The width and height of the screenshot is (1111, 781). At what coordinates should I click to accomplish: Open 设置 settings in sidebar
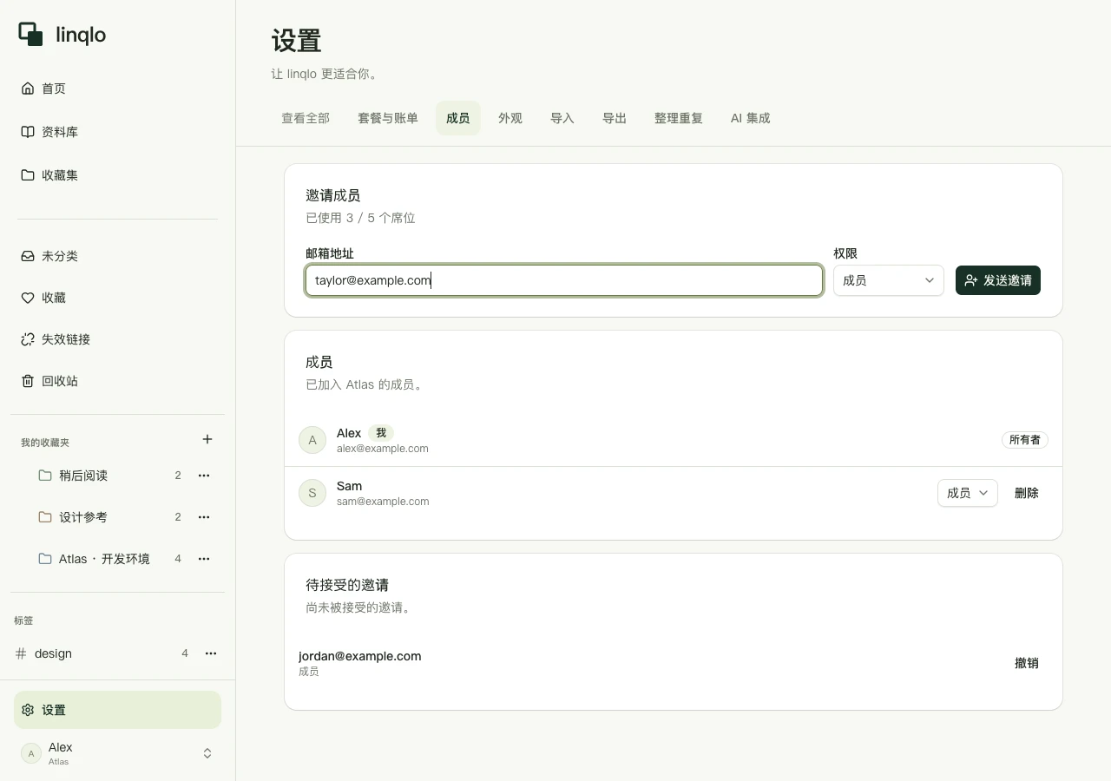(x=117, y=710)
